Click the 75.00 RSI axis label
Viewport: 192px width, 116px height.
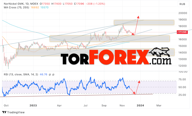pyautogui.click(x=182, y=79)
